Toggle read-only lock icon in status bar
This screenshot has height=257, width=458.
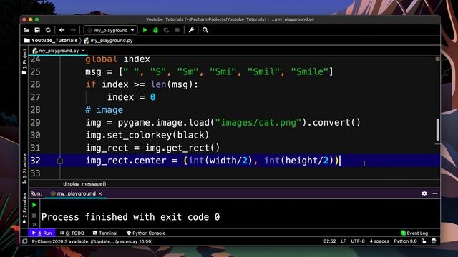pyautogui.click(x=424, y=241)
